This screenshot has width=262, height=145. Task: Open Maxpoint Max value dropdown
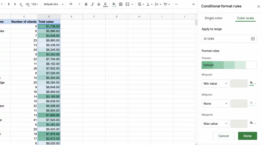(x=215, y=124)
